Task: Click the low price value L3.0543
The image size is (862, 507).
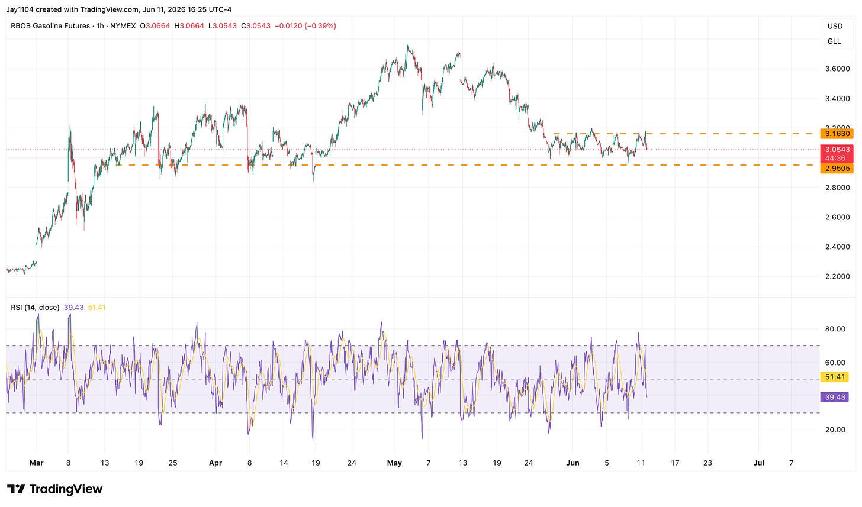Action: pos(222,26)
